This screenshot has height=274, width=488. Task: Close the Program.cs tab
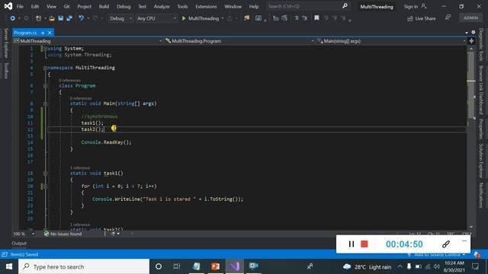point(50,33)
